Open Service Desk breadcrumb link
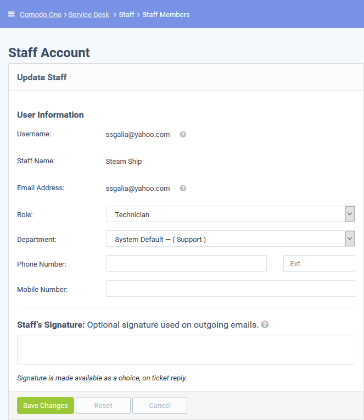Image resolution: width=364 pixels, height=420 pixels. pos(89,15)
